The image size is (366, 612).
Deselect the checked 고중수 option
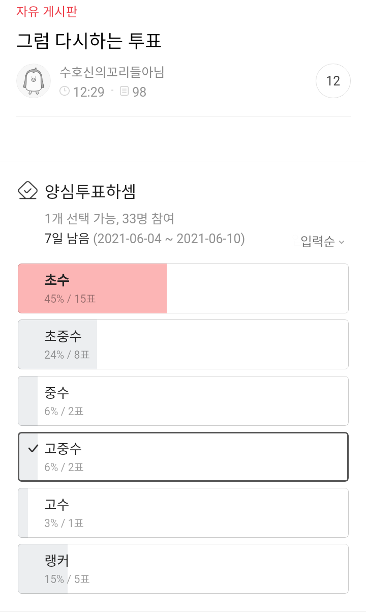(x=183, y=457)
